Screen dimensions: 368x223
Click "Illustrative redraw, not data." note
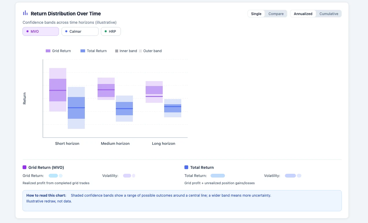tap(49, 201)
